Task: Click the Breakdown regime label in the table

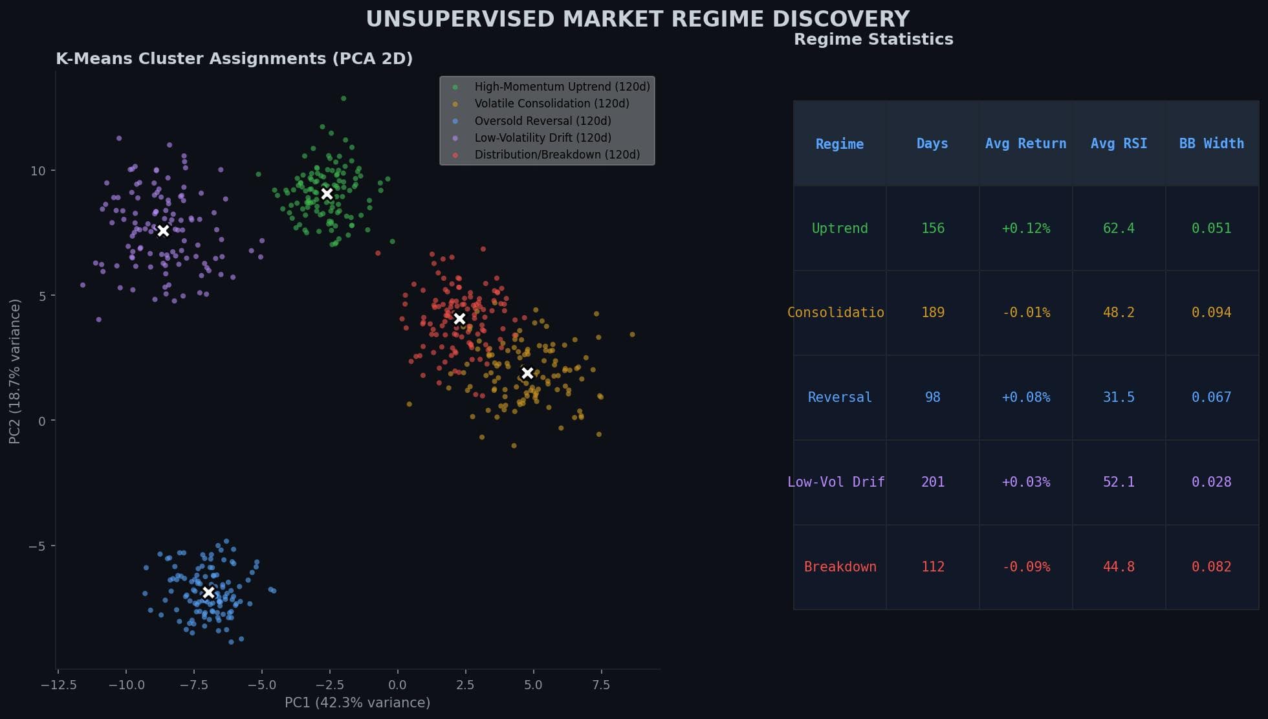Action: (x=840, y=566)
